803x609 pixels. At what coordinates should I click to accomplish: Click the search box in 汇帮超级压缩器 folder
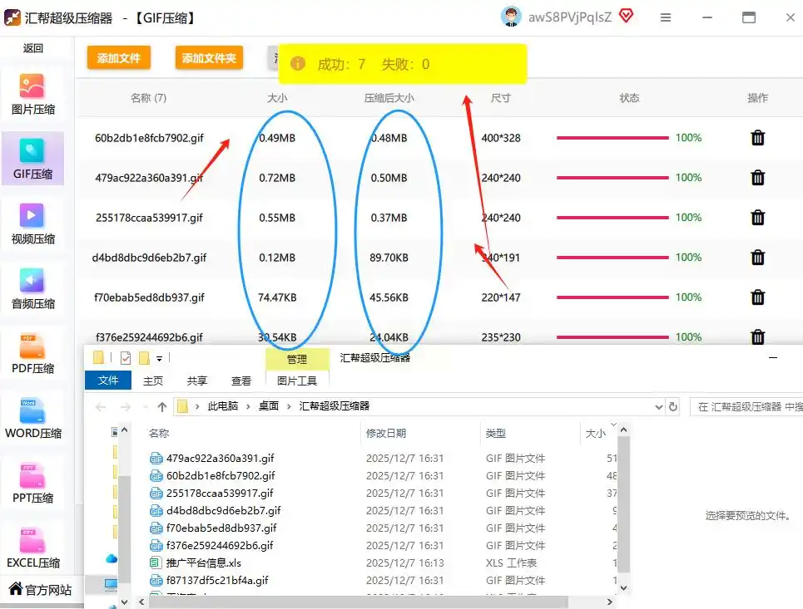coord(746,407)
